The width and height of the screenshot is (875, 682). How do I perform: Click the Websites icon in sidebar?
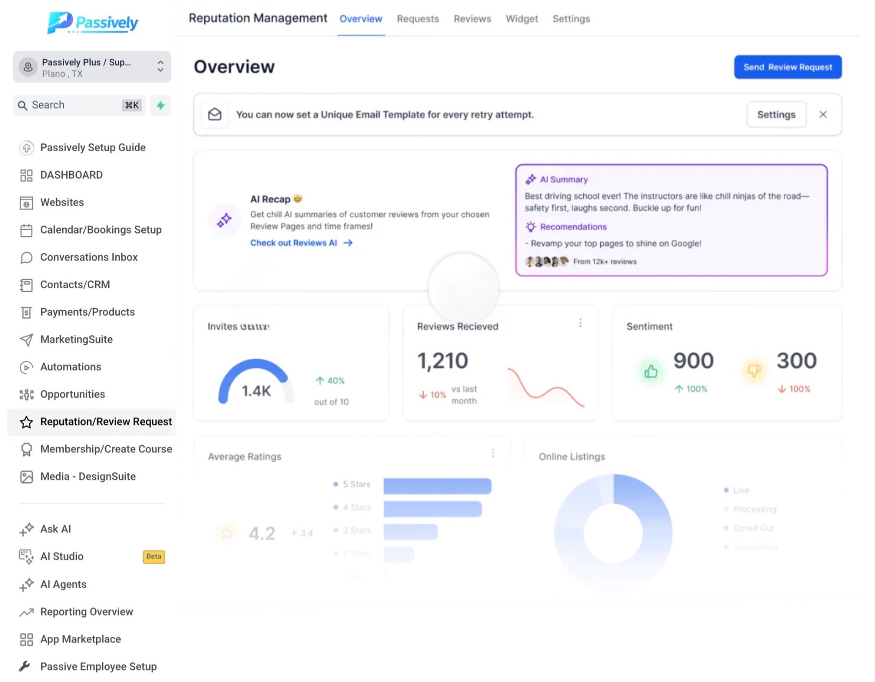tap(26, 203)
